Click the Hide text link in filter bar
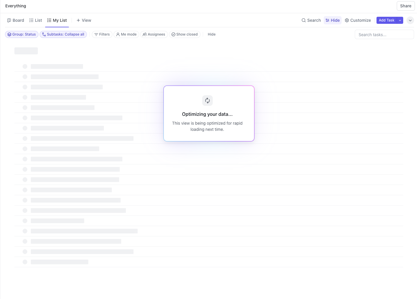Screen dimensions: 417x299 pos(212,34)
